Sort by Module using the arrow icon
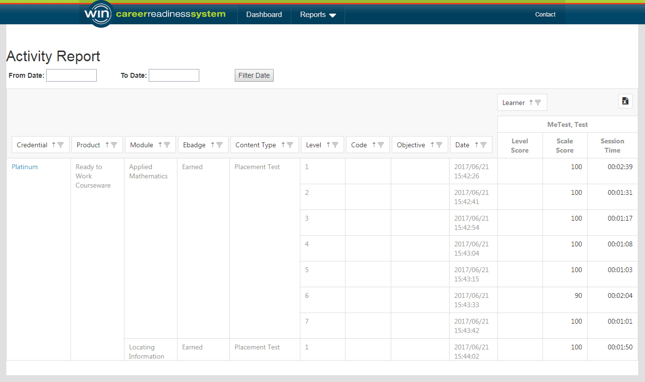Image resolution: width=645 pixels, height=382 pixels. tap(160, 145)
